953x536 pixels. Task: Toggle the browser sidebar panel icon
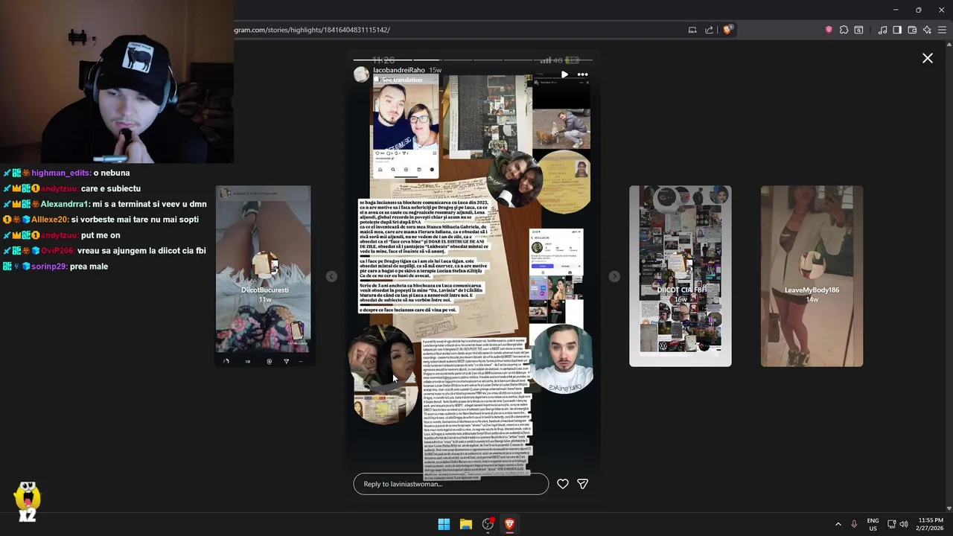pos(897,30)
